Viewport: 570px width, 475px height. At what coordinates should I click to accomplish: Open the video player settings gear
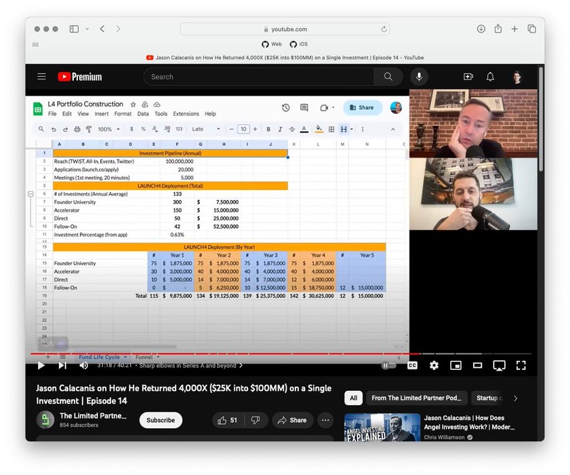[434, 365]
